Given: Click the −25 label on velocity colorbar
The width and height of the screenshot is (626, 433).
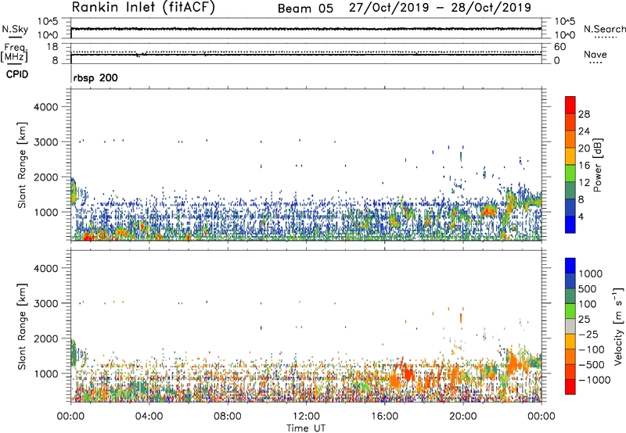Looking at the screenshot, I should coord(588,335).
